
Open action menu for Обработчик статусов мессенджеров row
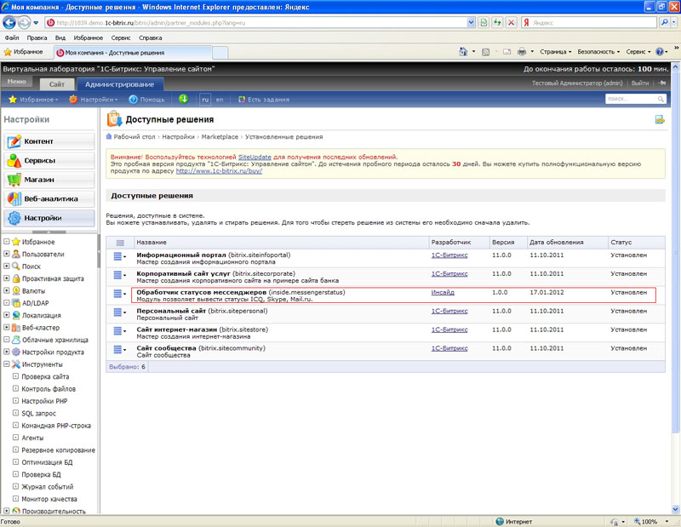(x=119, y=294)
